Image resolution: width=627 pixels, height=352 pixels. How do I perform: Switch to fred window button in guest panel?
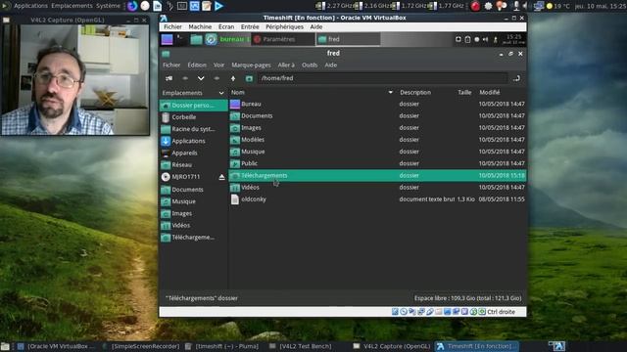click(x=348, y=39)
